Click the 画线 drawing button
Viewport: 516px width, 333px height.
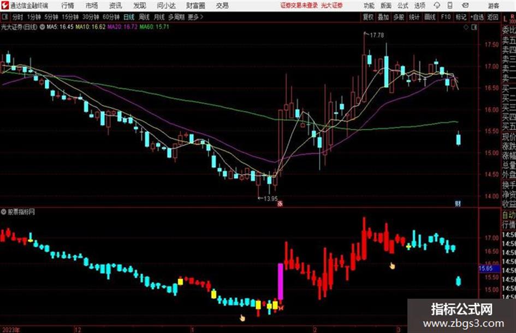430,17
